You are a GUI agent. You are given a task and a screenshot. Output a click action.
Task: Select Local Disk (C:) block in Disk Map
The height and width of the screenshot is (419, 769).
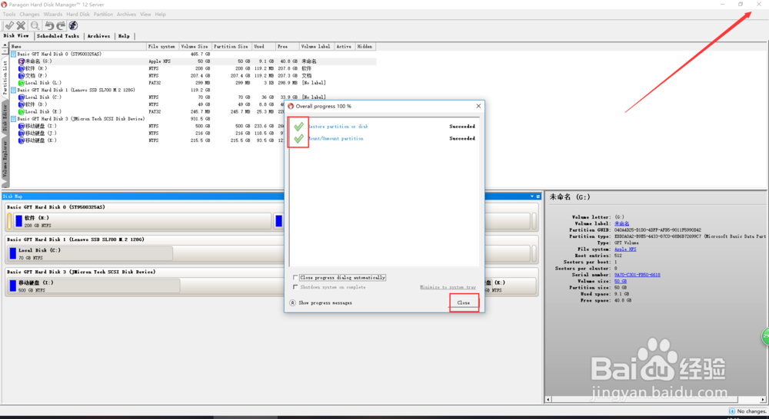tap(90, 253)
